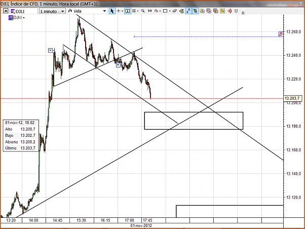Toggle the data info window button
This screenshot has height=229, width=305.
click(x=127, y=11)
